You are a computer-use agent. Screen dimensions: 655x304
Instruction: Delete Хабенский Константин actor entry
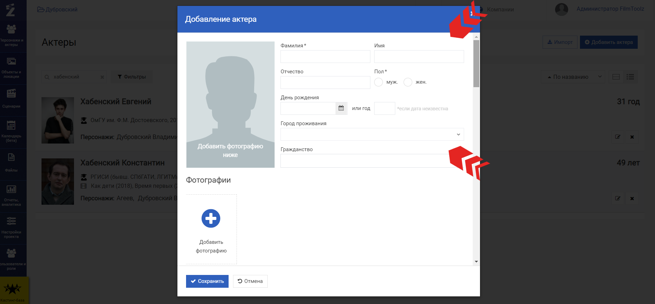(x=632, y=198)
